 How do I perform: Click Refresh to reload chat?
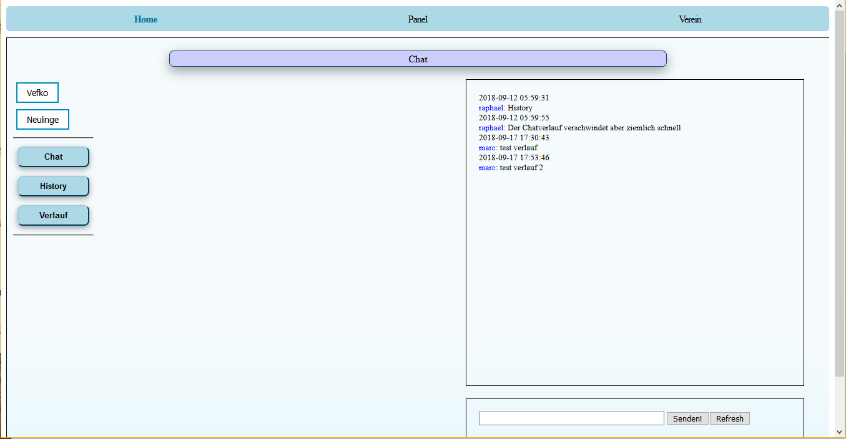[x=729, y=418]
